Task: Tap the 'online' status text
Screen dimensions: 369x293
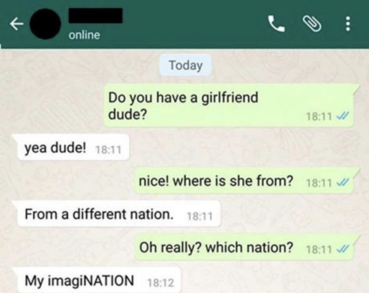Action: tap(84, 35)
